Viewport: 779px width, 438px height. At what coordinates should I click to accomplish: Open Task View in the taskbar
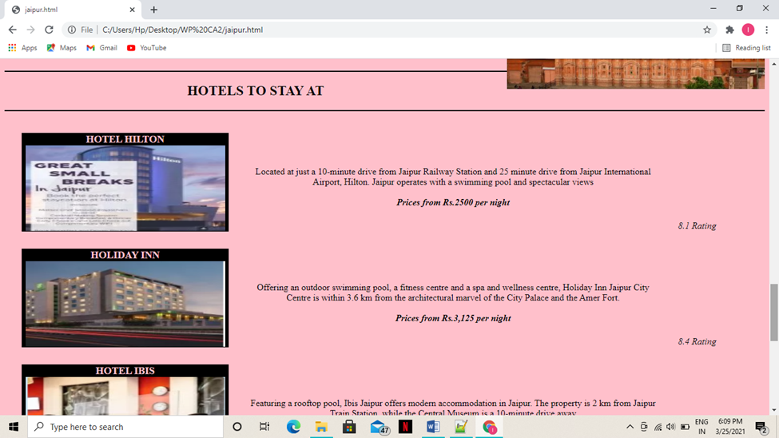point(264,427)
